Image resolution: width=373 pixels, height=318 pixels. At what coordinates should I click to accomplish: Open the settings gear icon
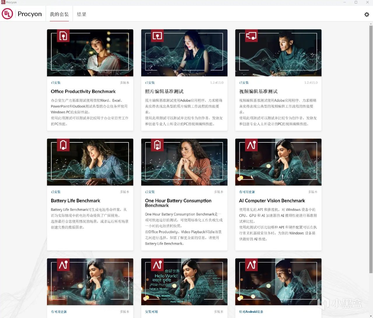[367, 14]
